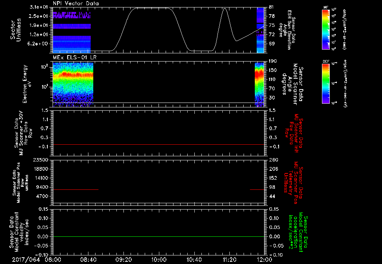Viewport: 382px width, 264px height.
Task: Click the right red scanner position line
Action: point(257,189)
